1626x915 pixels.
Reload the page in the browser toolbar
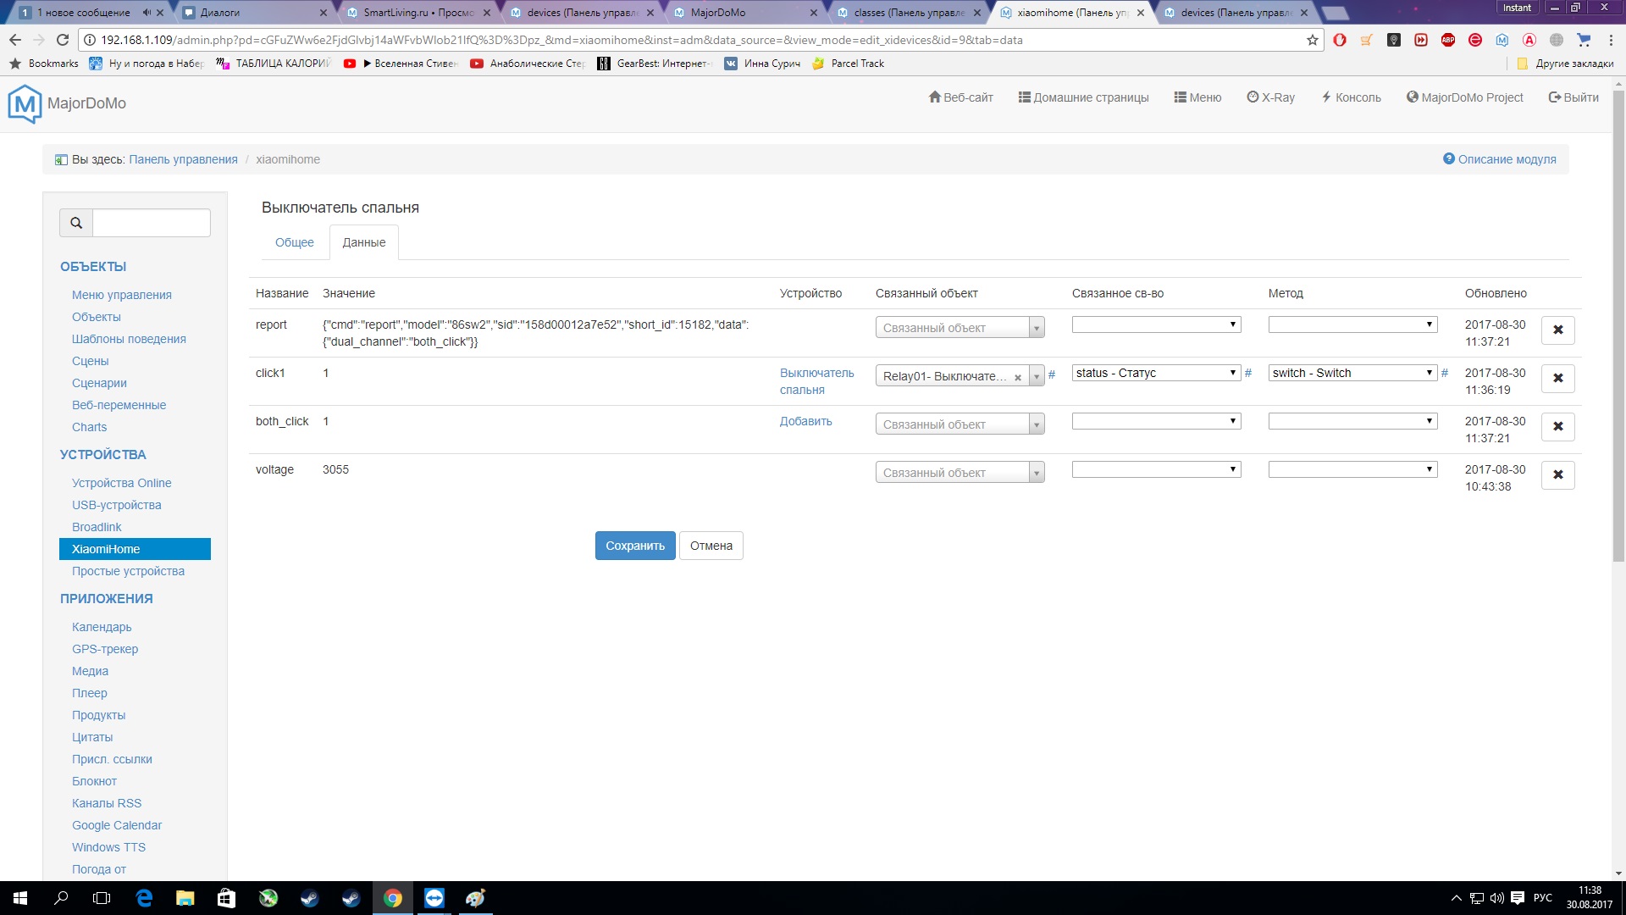[63, 40]
